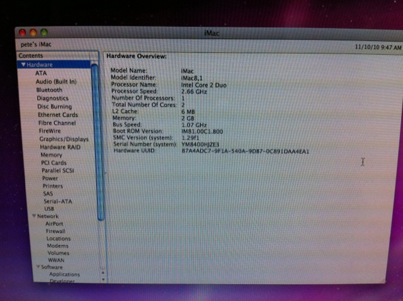Click the Hardware UUID value

point(245,151)
